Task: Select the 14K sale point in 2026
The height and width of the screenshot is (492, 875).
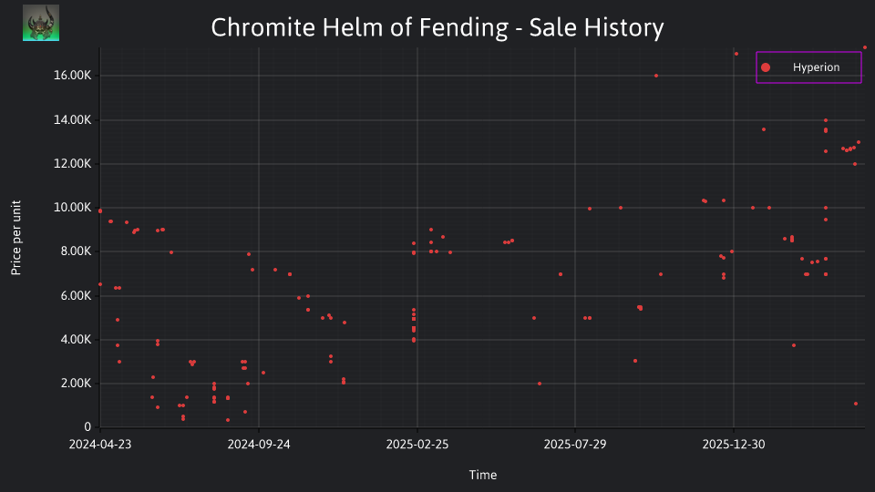Action: (826, 120)
